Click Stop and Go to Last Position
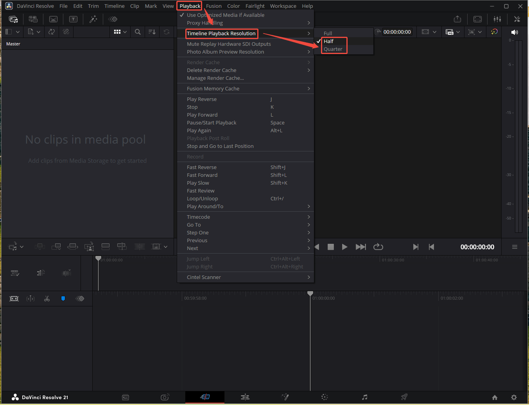 coord(246,146)
